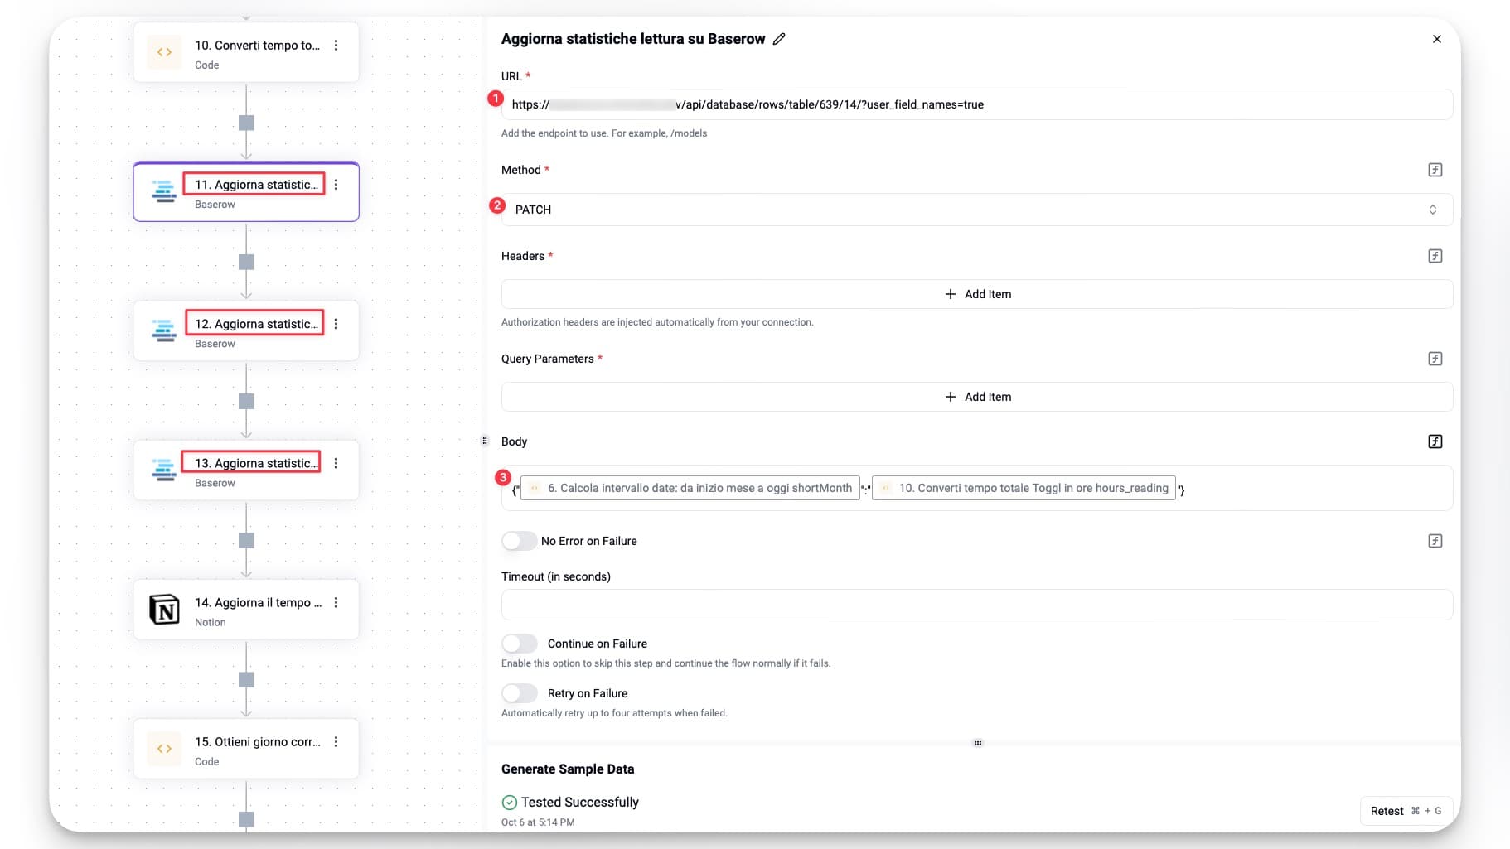The width and height of the screenshot is (1510, 849).
Task: Click the Generate Sample Data heading
Action: coord(568,769)
